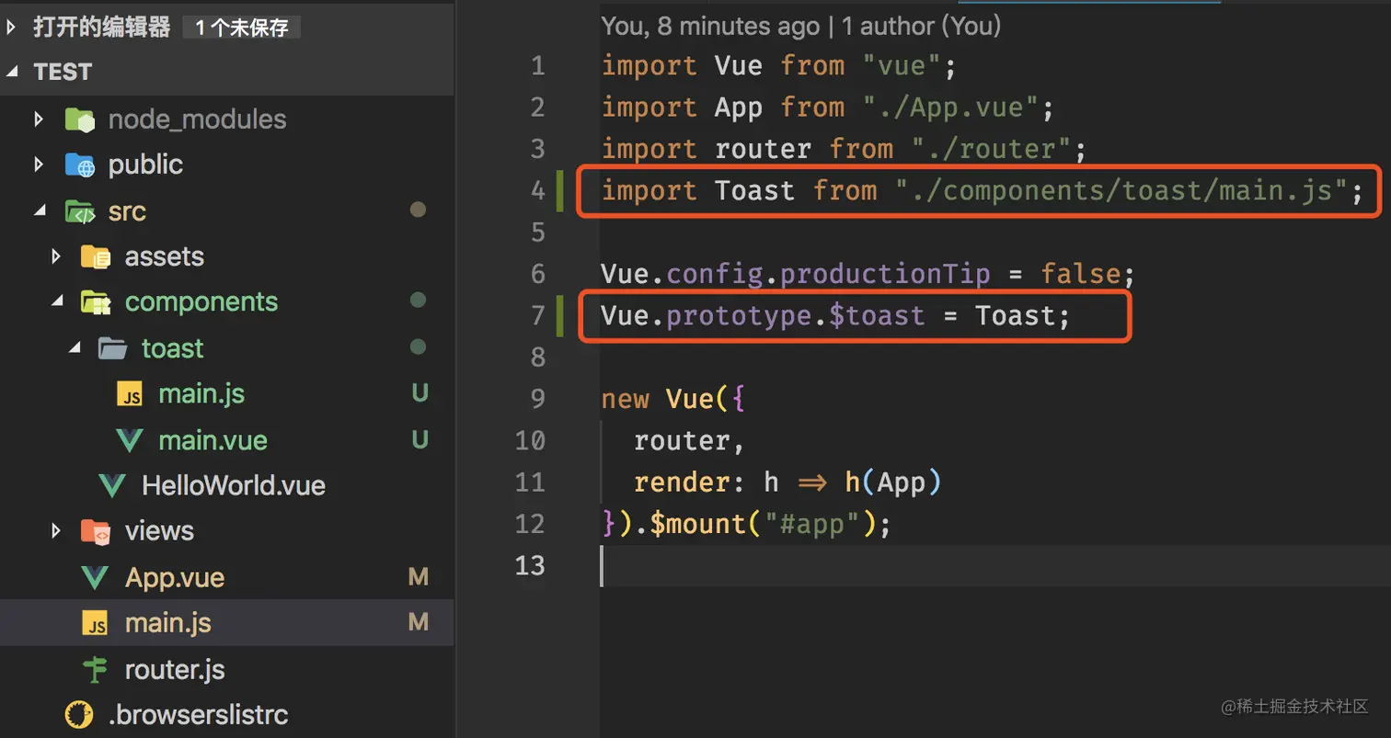This screenshot has height=738, width=1391.
Task: Select the toast folder label
Action: tap(173, 348)
